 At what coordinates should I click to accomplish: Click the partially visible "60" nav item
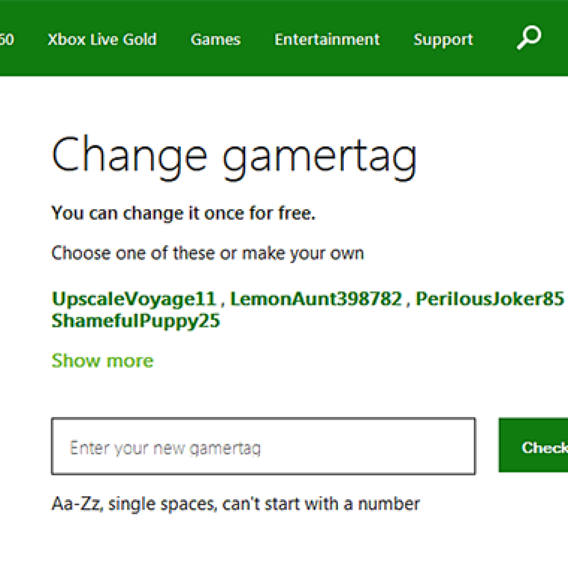click(7, 39)
